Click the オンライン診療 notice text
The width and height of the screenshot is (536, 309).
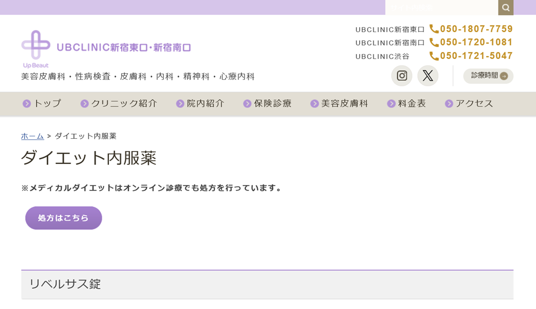[151, 188]
